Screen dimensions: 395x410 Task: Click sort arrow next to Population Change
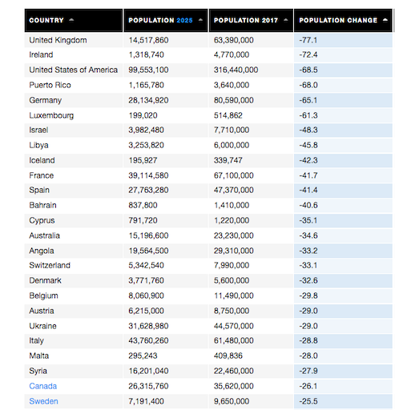[x=385, y=20]
